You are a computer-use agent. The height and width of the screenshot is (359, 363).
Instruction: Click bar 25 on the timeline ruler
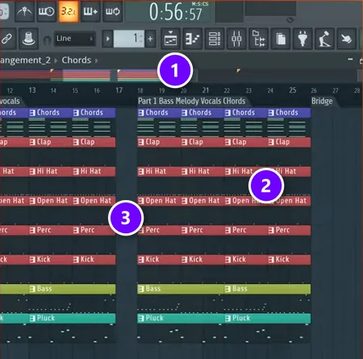(293, 90)
